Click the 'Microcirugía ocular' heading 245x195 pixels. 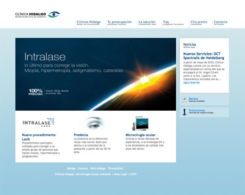(x=141, y=135)
